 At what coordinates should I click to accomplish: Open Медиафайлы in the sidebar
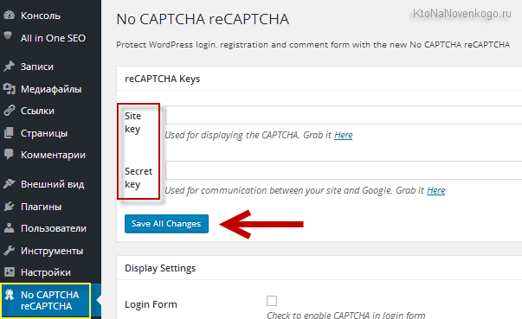[x=50, y=89]
